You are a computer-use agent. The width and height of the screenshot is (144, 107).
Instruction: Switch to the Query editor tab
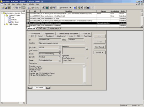click(x=42, y=29)
